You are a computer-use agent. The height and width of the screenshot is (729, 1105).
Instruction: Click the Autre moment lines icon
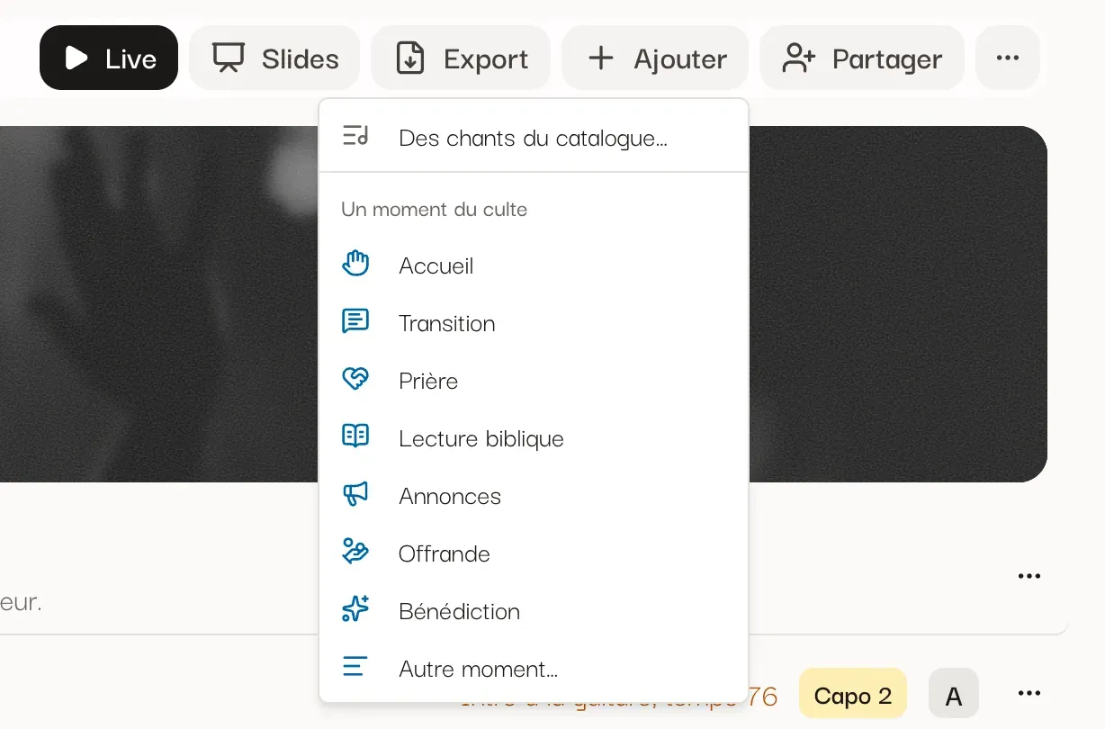[x=355, y=667]
